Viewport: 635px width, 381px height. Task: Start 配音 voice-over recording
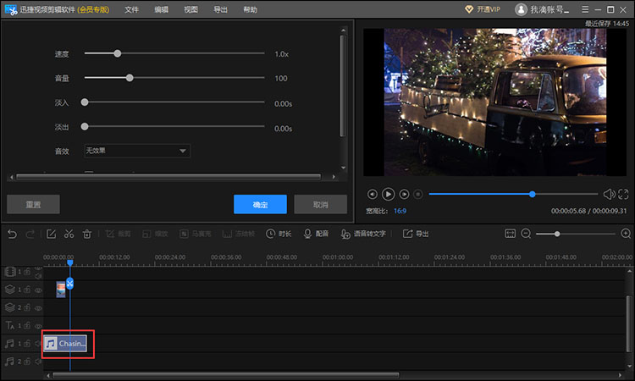pyautogui.click(x=316, y=234)
